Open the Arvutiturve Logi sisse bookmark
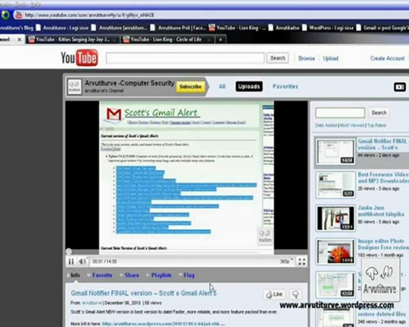Screen dimensions: 409x327 [x=63, y=28]
